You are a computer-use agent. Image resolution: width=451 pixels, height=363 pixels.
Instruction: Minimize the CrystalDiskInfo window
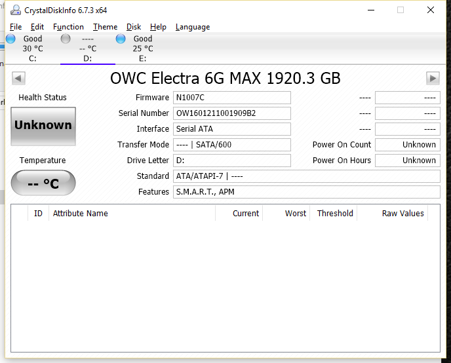(371, 10)
